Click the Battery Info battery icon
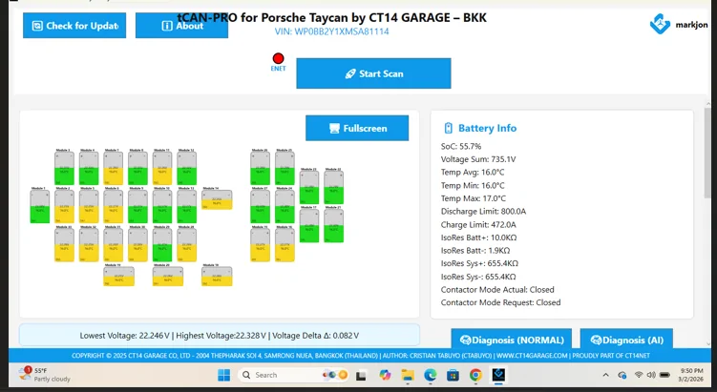 click(x=448, y=128)
